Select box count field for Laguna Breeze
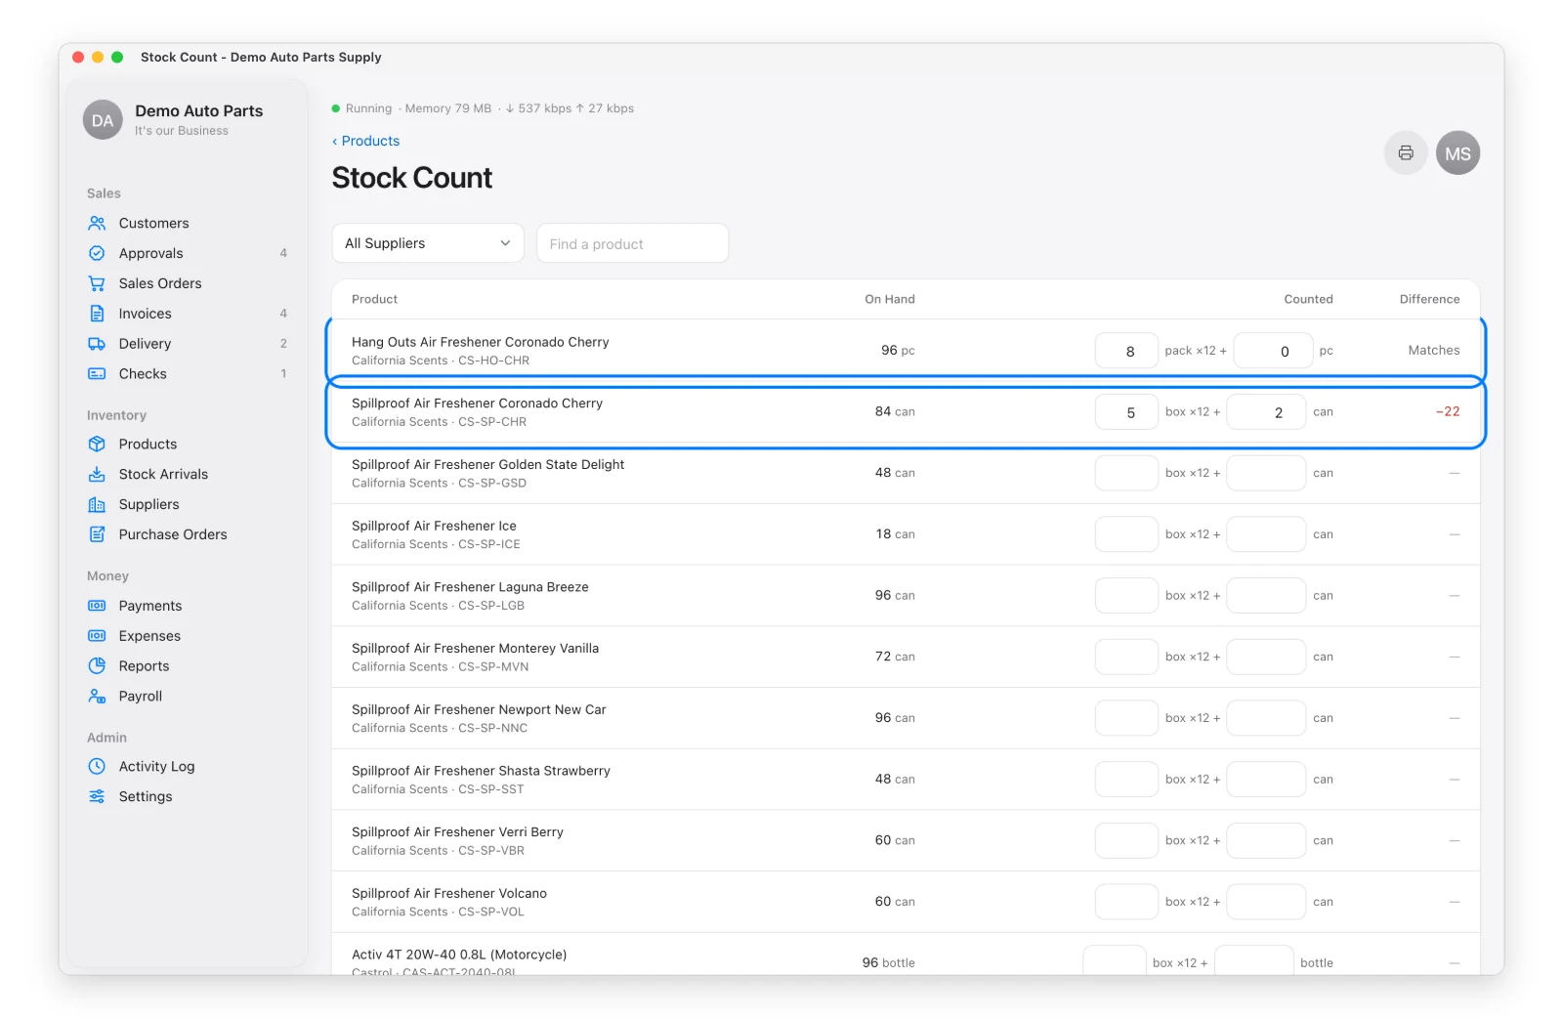This screenshot has height=1019, width=1563. click(1126, 596)
